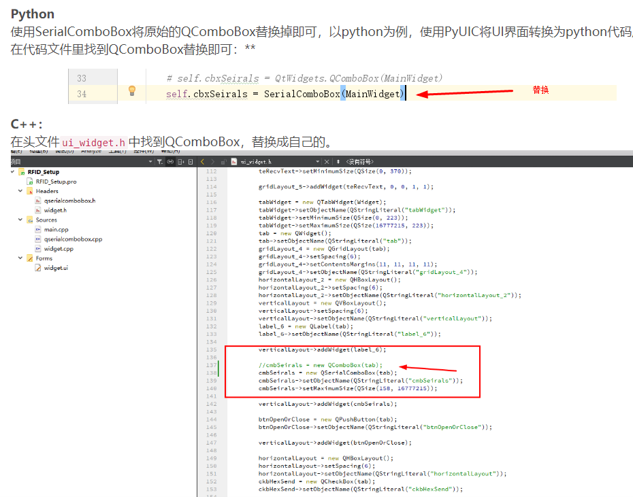The width and height of the screenshot is (633, 497).
Task: Click the C++ heading
Action: coord(27,124)
